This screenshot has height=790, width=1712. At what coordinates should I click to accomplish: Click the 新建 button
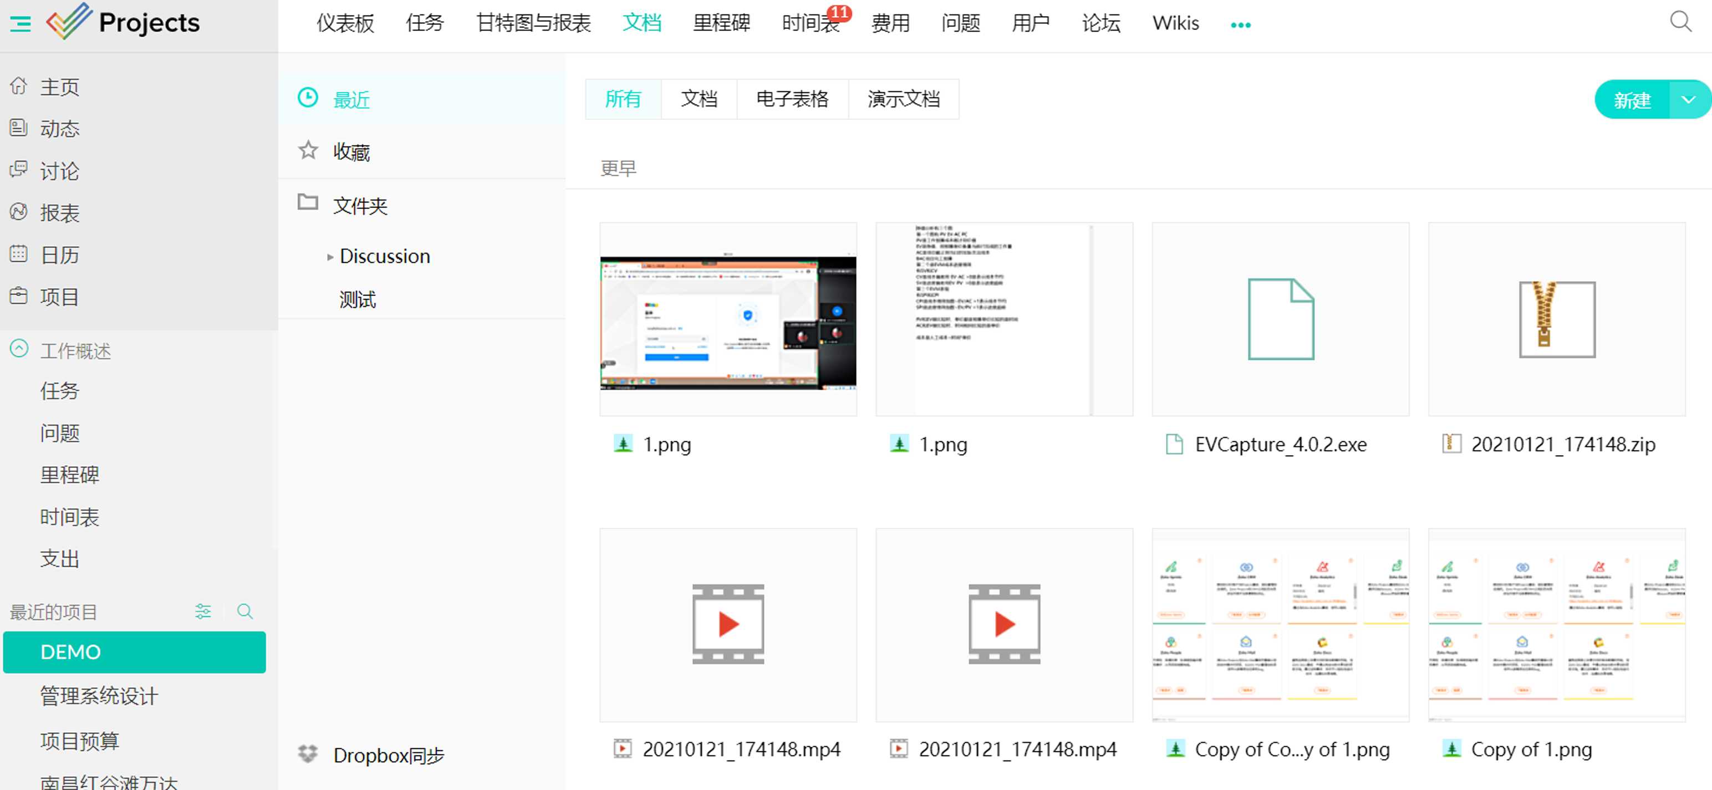point(1632,100)
